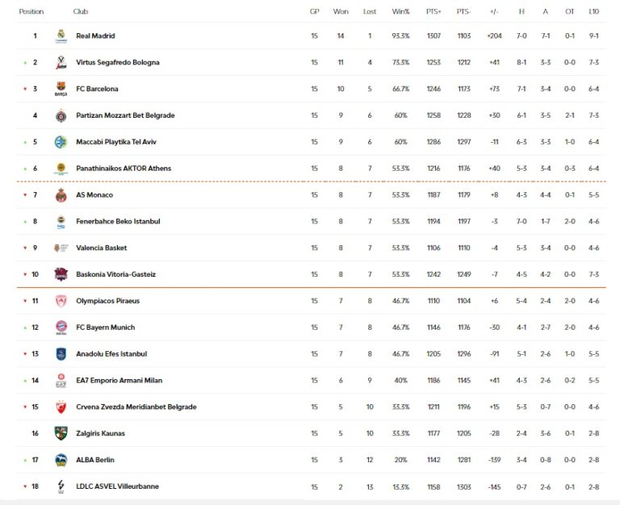Click the Maccabi Playtika Tel Aviv logo
This screenshot has height=505, width=620.
pyautogui.click(x=61, y=142)
